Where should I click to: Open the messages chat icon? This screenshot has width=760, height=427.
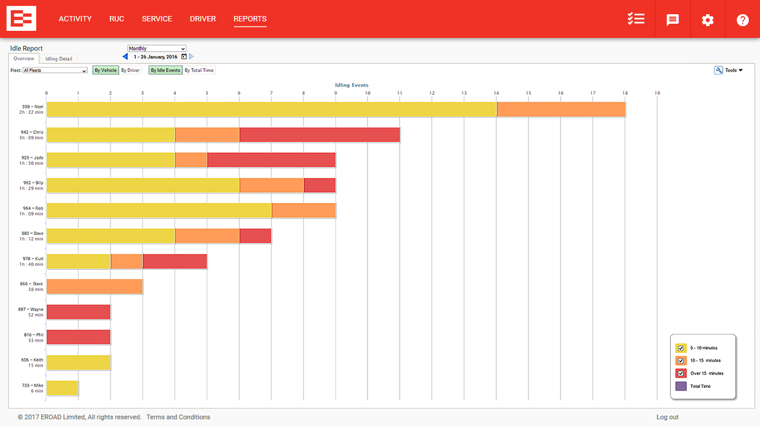[x=673, y=20]
